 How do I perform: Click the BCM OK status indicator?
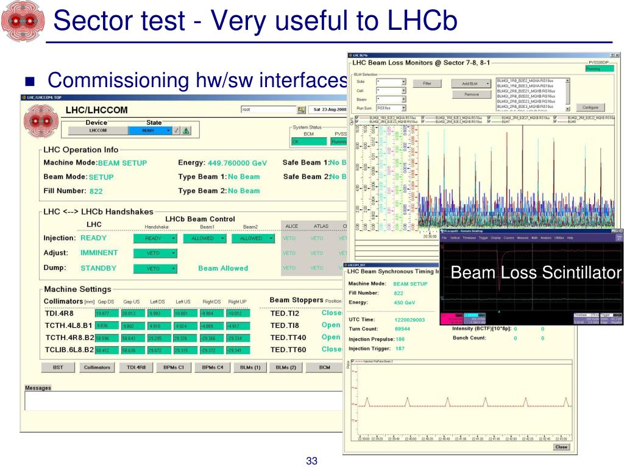[309, 141]
